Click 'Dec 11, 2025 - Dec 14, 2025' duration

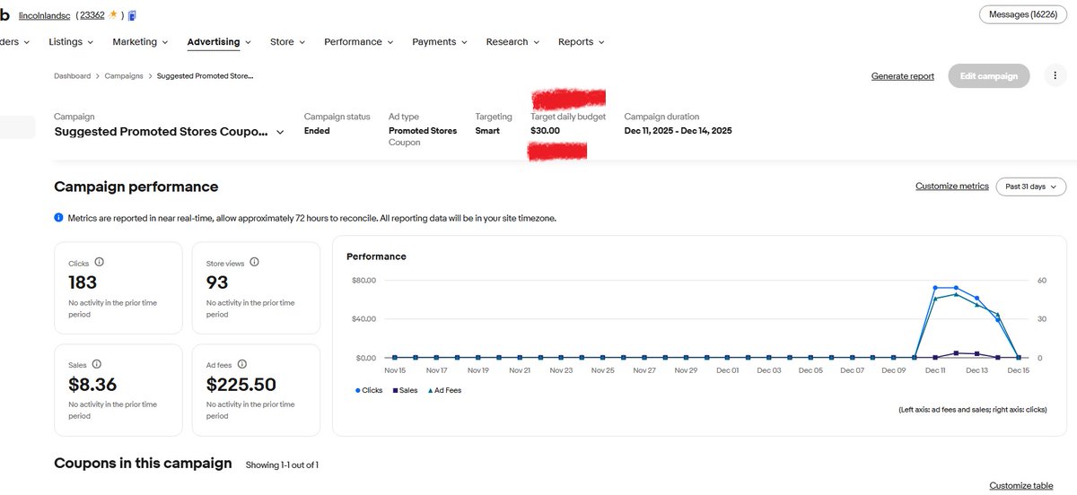(679, 131)
